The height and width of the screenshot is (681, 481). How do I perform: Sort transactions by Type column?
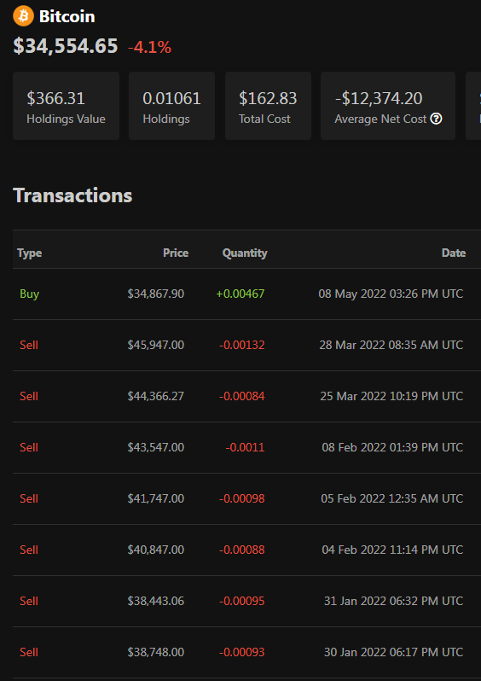pos(30,253)
